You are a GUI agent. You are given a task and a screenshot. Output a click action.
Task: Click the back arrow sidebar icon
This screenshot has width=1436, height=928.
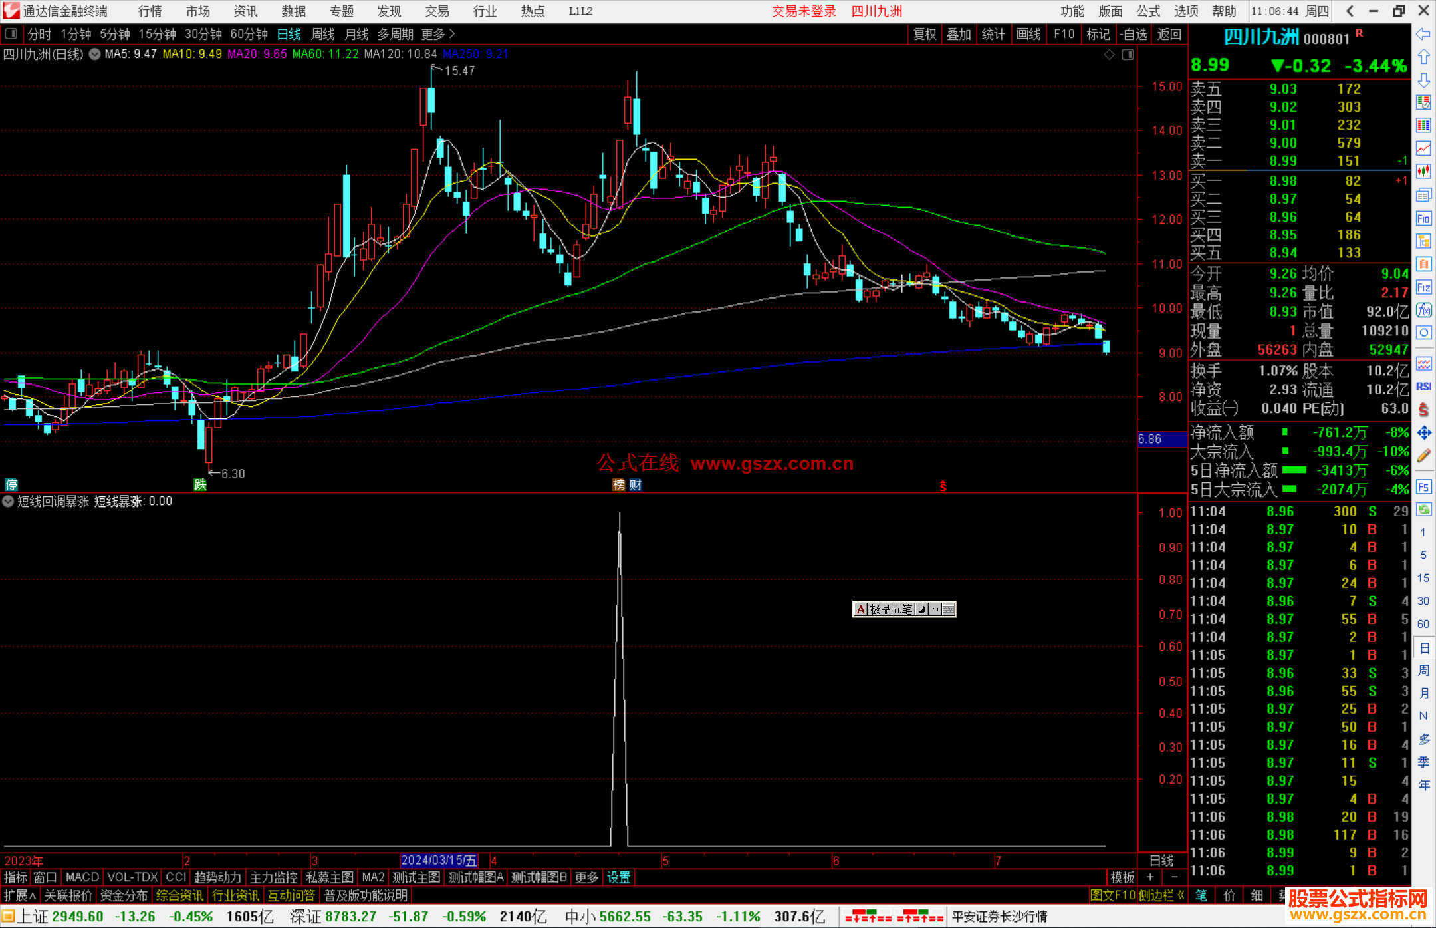(x=1423, y=34)
